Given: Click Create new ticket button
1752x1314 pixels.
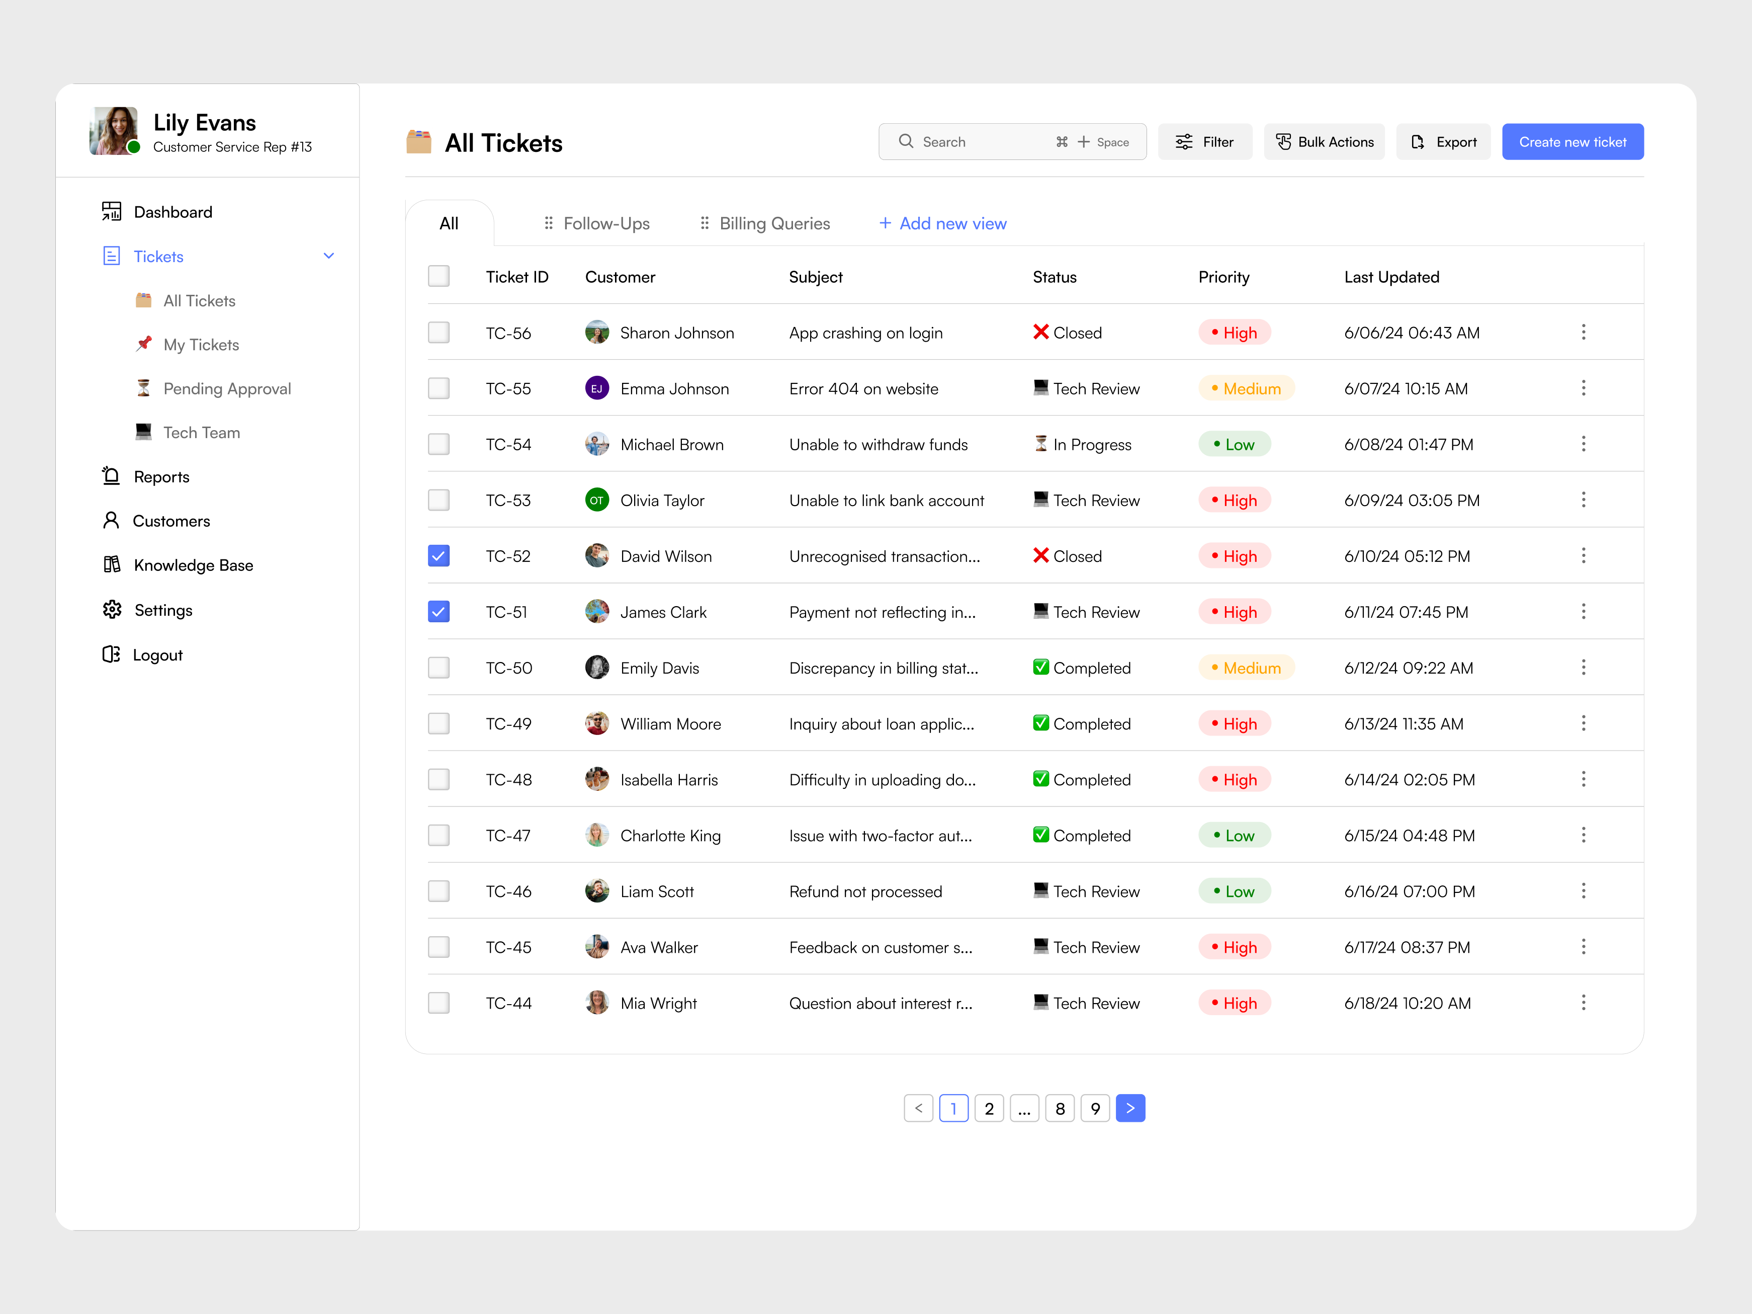Looking at the screenshot, I should pyautogui.click(x=1573, y=142).
